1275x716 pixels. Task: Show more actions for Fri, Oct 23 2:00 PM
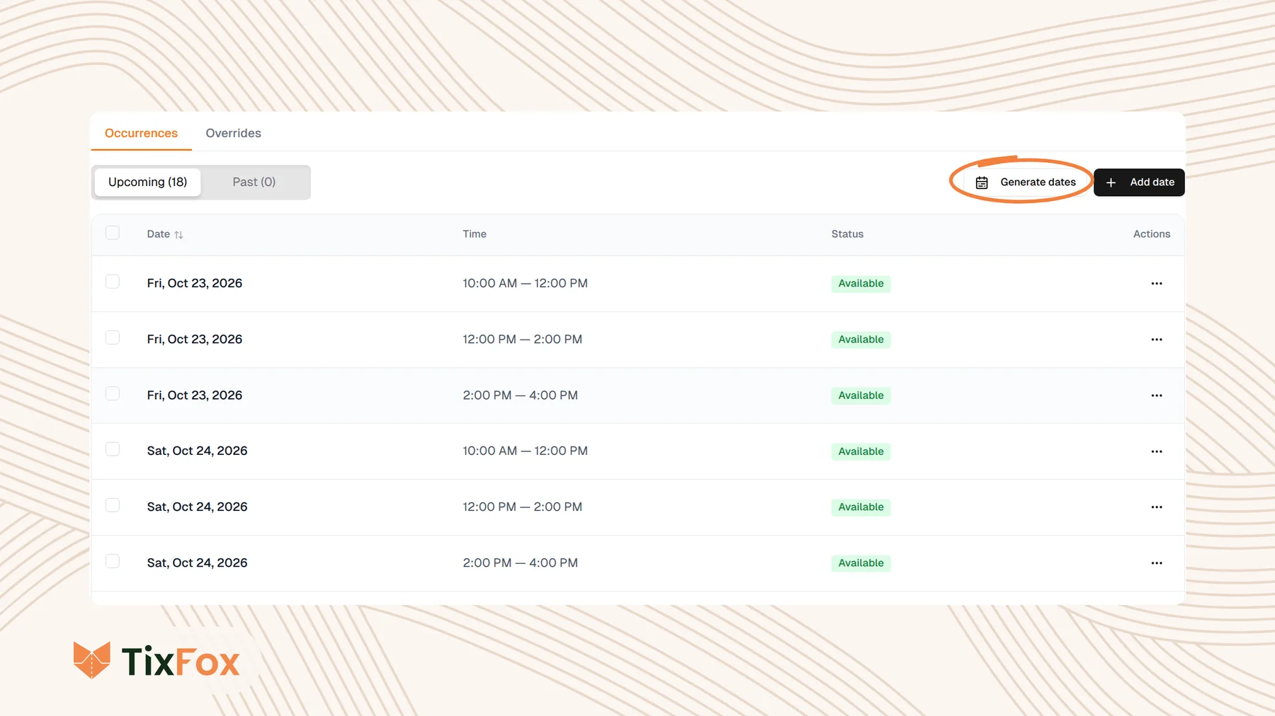click(x=1157, y=395)
